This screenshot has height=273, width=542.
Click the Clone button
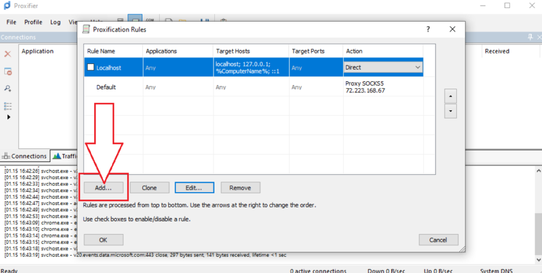tap(149, 187)
